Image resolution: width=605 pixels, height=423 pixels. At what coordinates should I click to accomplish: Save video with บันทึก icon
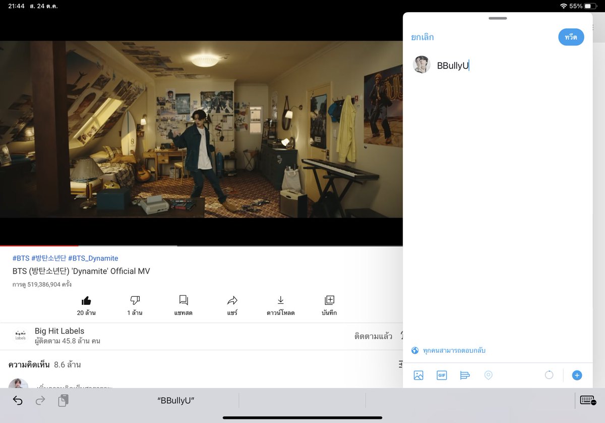(x=329, y=300)
